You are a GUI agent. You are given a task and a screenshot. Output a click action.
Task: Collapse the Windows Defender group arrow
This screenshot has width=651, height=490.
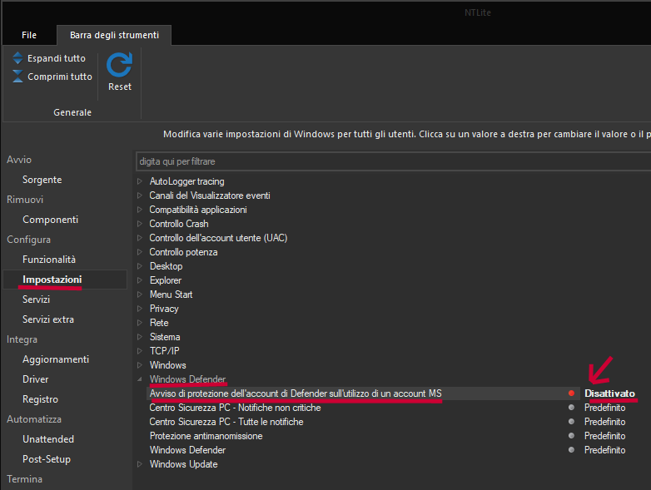click(140, 379)
